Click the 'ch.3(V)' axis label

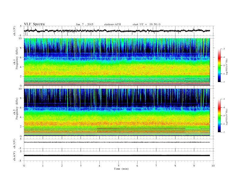pyautogui.click(x=15, y=144)
